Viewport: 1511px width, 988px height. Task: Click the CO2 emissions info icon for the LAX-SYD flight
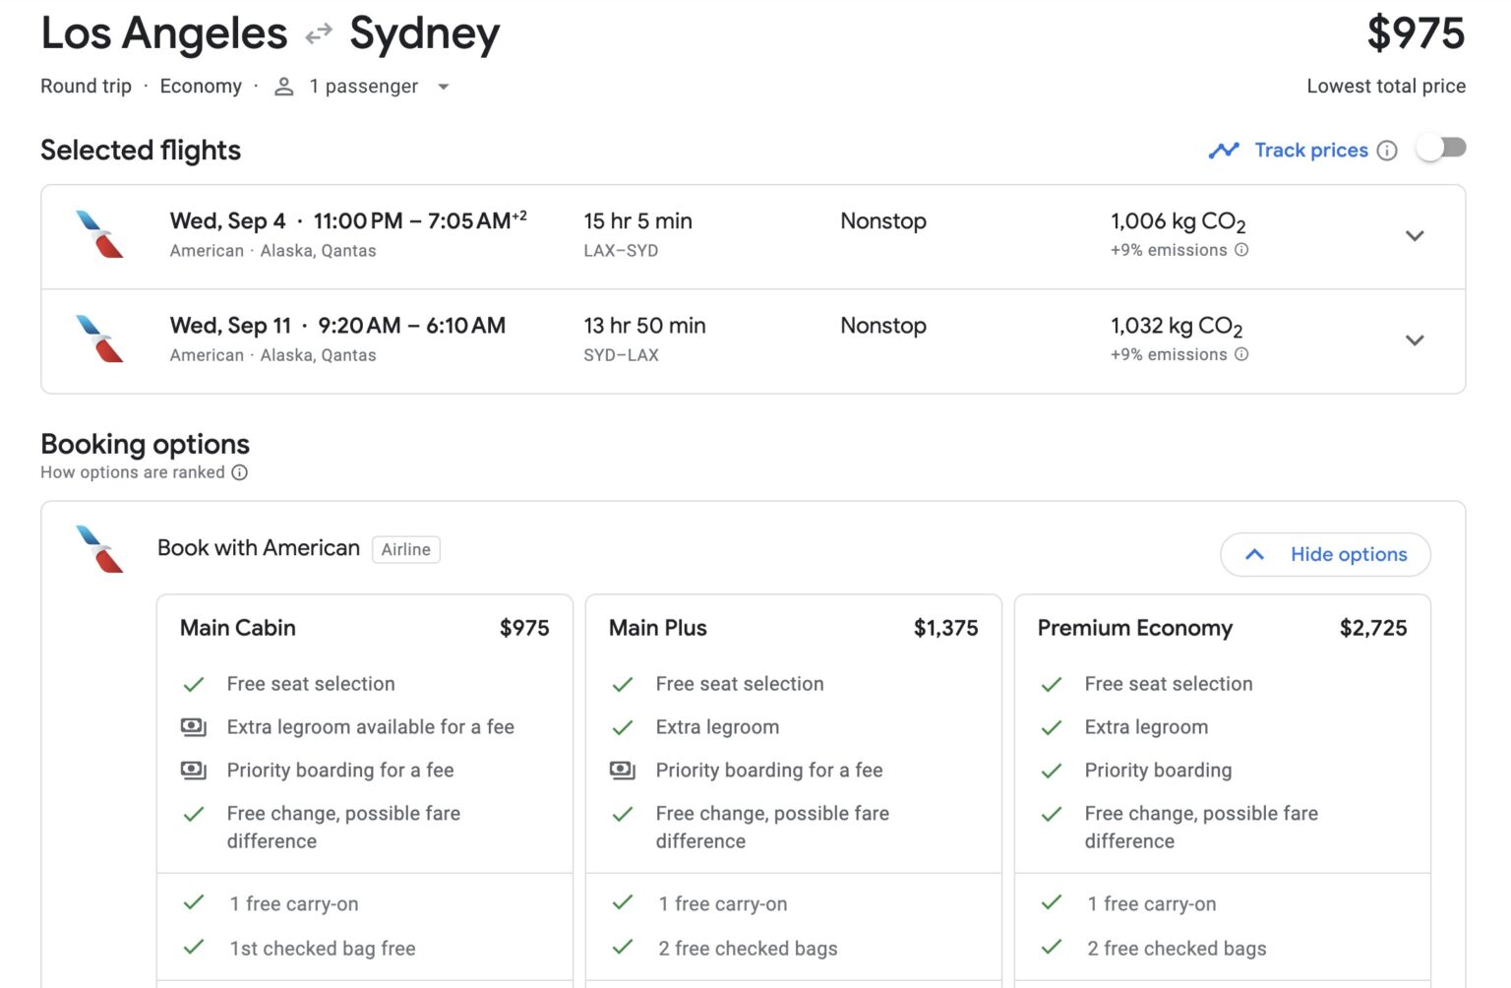pos(1242,250)
